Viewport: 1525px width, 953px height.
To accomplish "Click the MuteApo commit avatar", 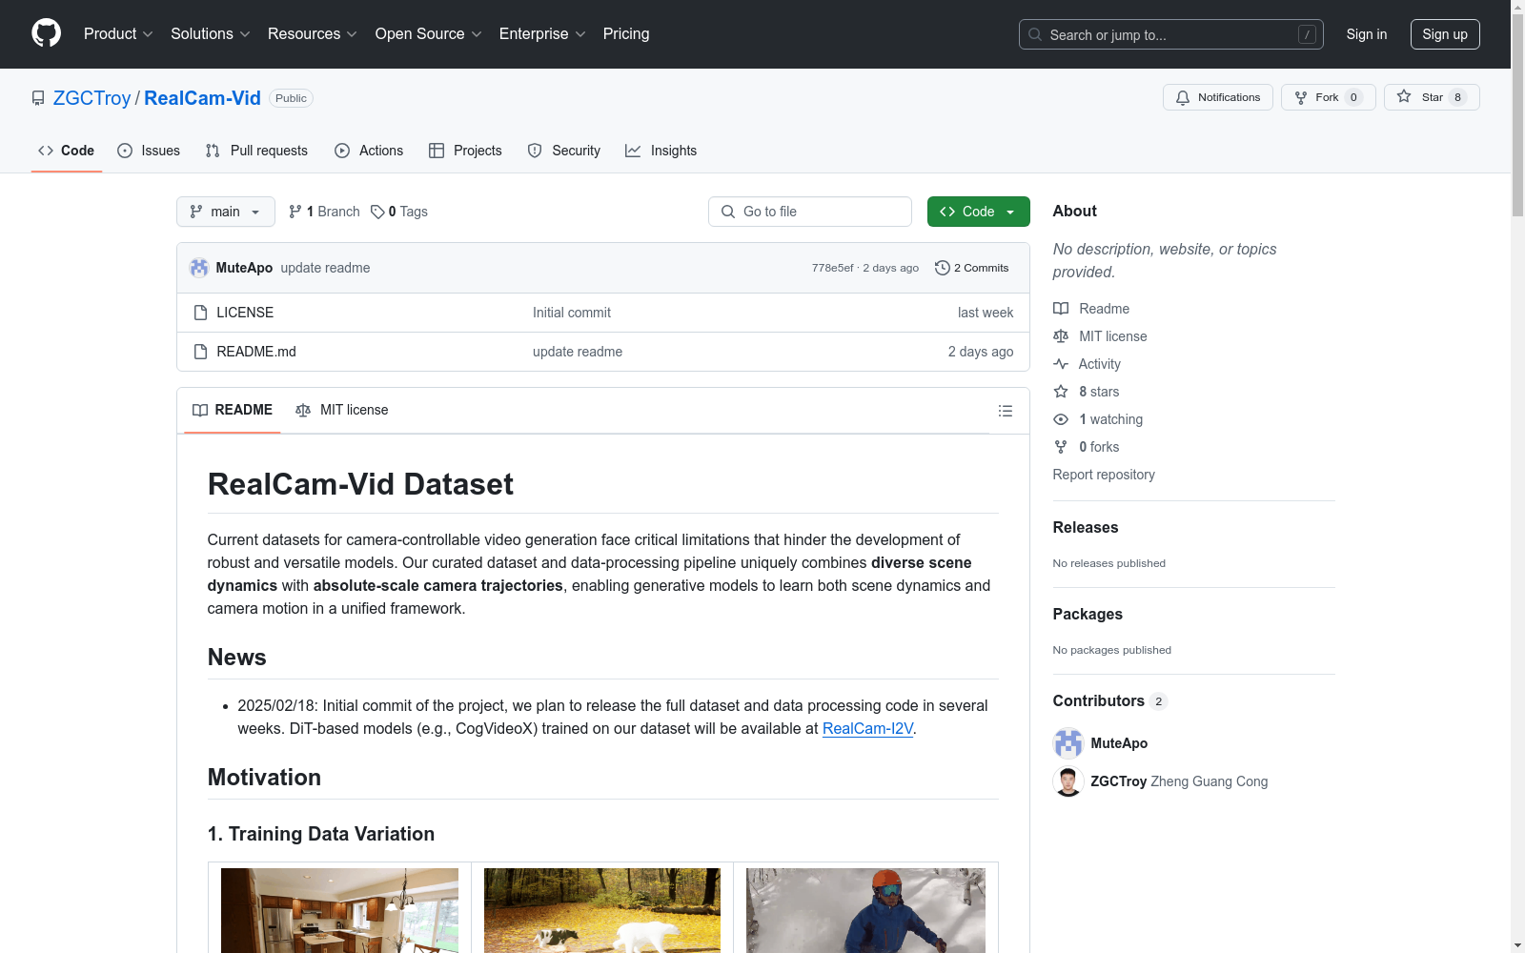I will click(199, 268).
